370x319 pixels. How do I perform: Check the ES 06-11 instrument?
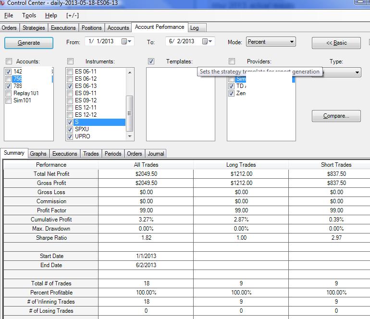click(x=70, y=72)
